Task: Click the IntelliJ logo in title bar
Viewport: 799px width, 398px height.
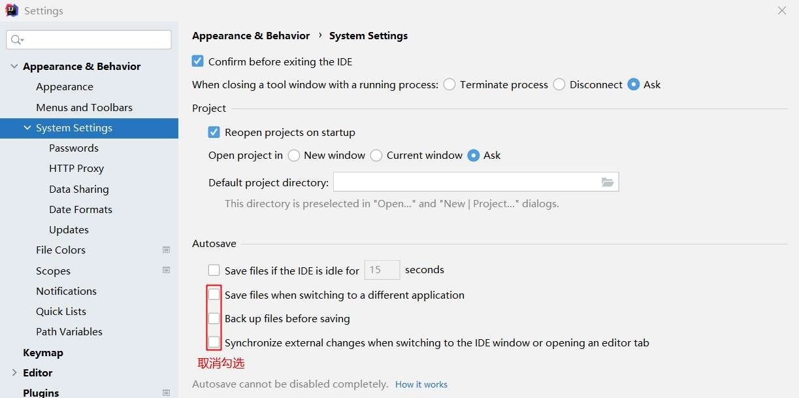Action: click(12, 10)
